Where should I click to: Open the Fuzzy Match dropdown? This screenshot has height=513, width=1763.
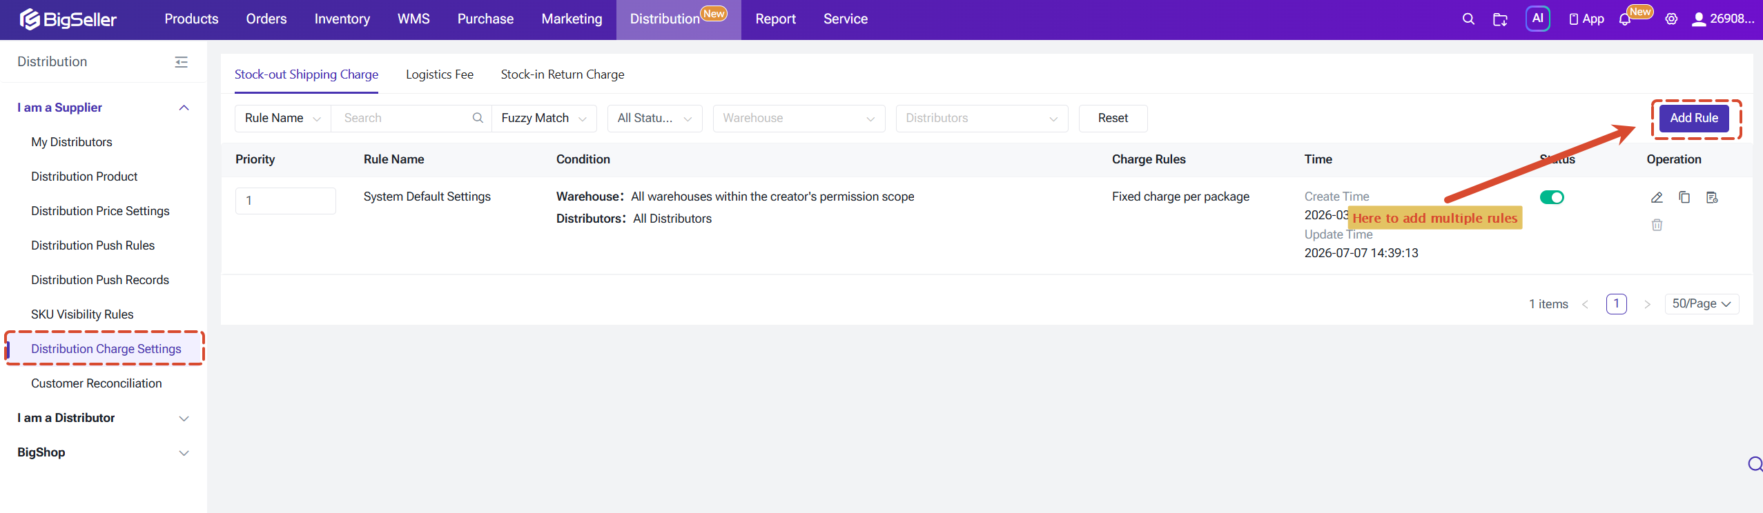pyautogui.click(x=544, y=118)
